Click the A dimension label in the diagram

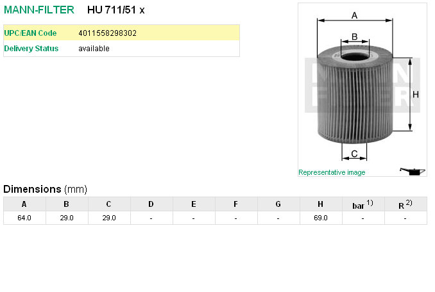[354, 15]
